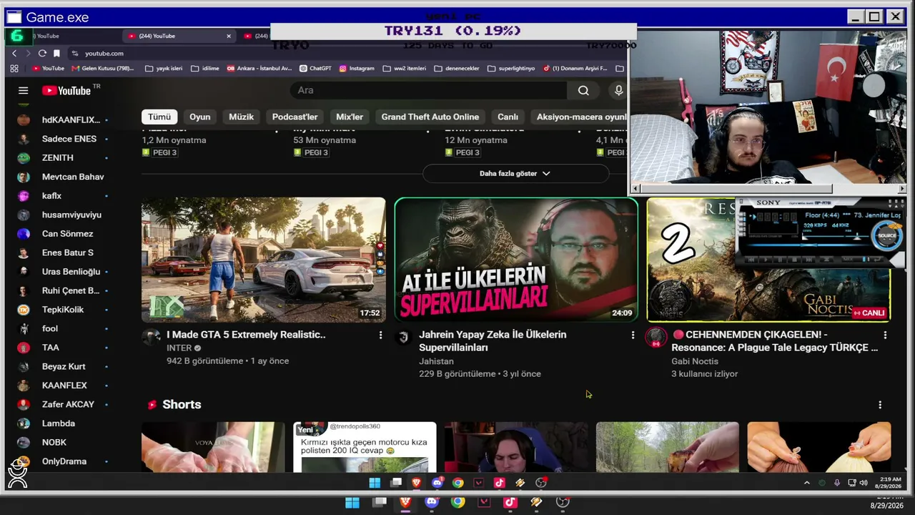915x515 pixels.
Task: Open options menu for I Made GTA 5 video
Action: (x=380, y=335)
